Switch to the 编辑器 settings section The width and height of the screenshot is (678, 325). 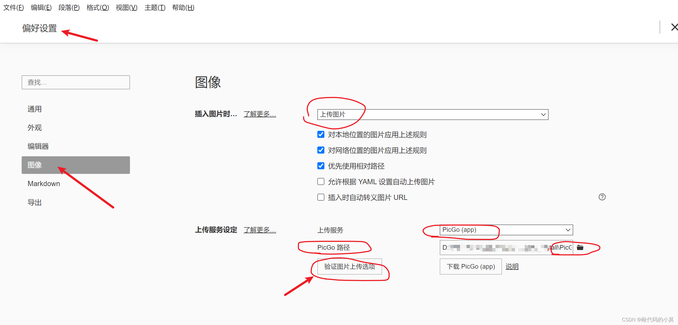(x=38, y=146)
